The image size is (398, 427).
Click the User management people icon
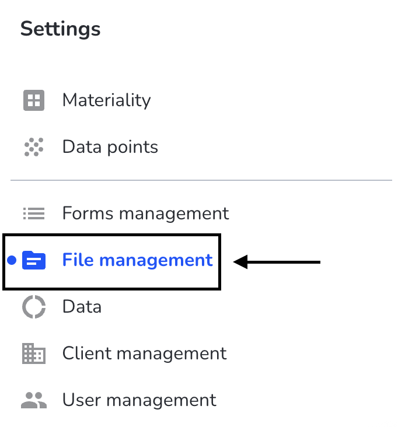click(x=34, y=400)
